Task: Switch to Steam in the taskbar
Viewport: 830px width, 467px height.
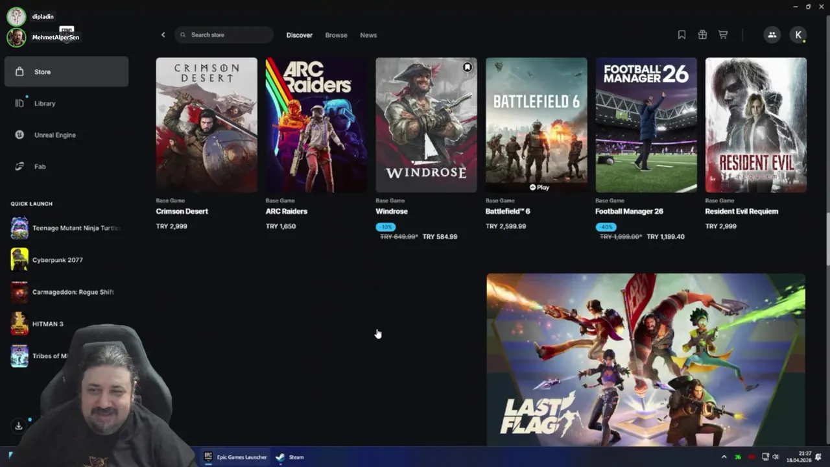Action: (290, 457)
